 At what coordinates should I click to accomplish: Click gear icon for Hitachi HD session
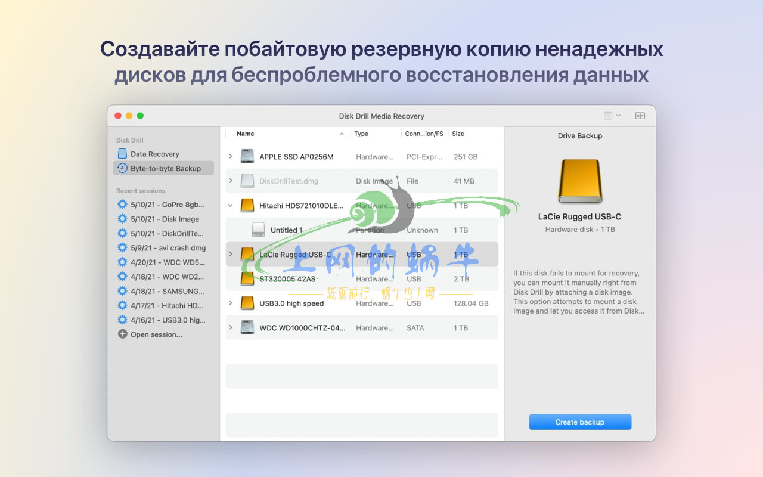[122, 305]
